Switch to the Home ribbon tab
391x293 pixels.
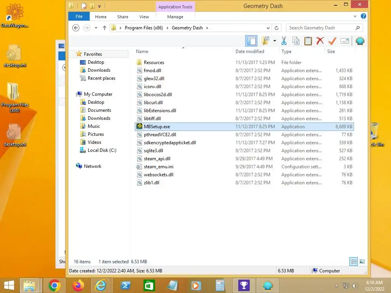click(x=101, y=17)
